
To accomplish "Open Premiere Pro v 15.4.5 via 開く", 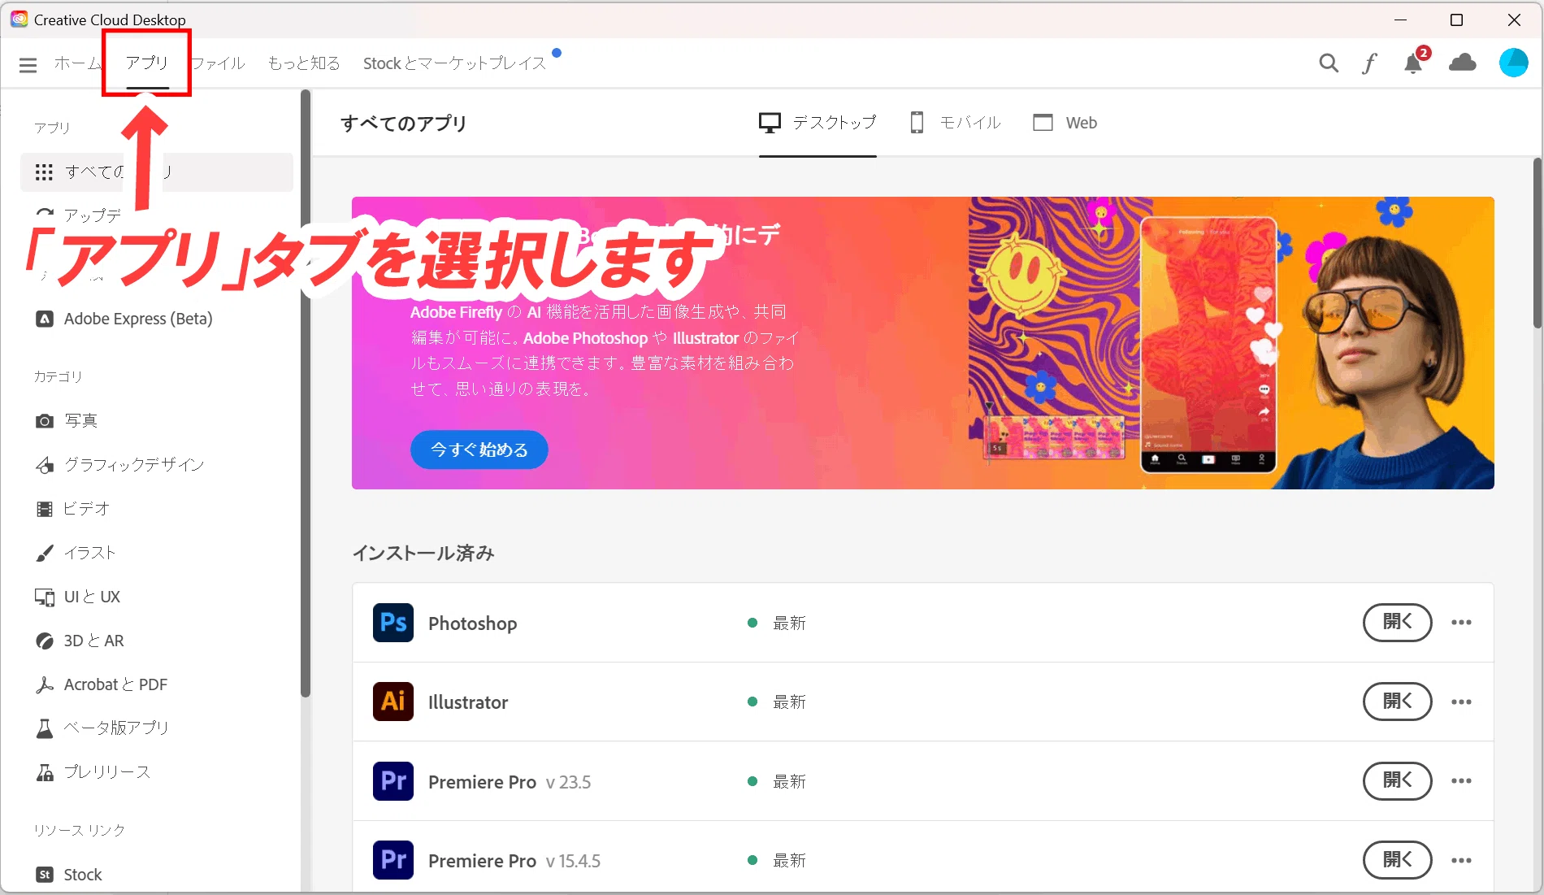I will [1397, 860].
